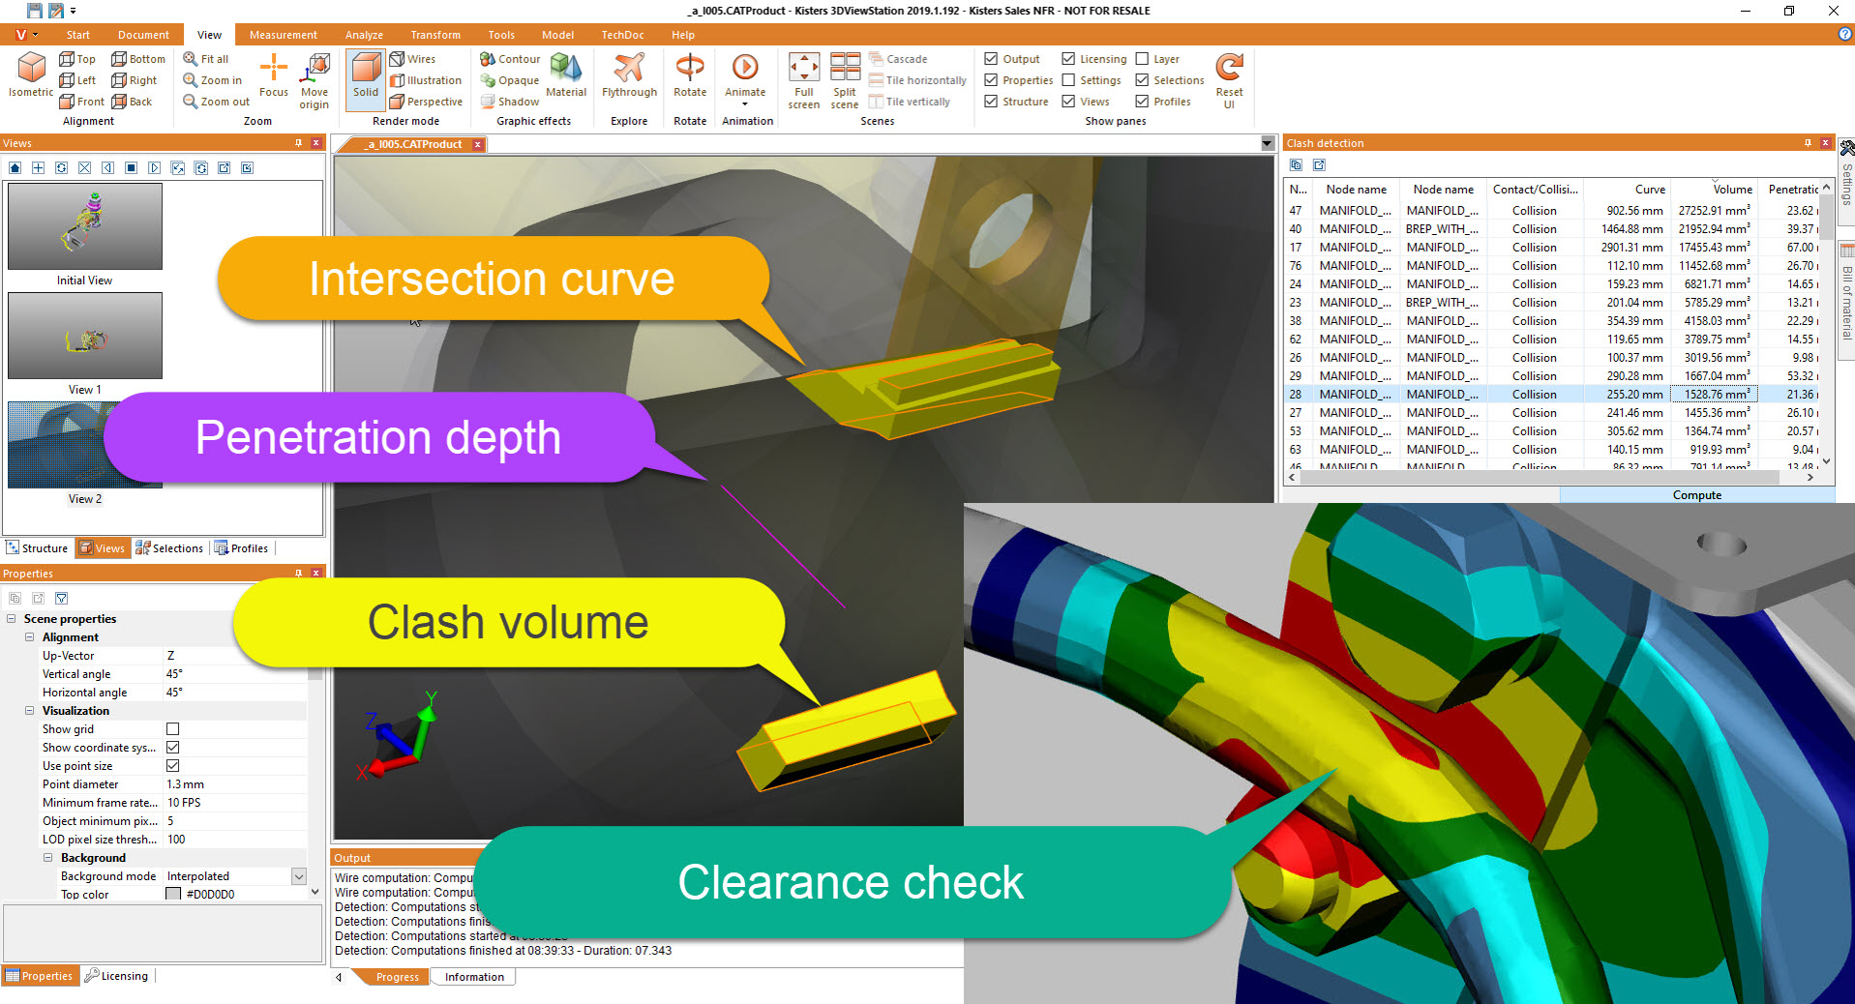1855x1004 pixels.
Task: Click the Compute clash detection button
Action: click(1696, 495)
